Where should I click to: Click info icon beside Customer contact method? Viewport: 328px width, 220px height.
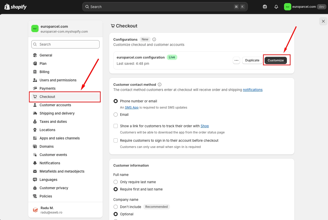point(160,84)
